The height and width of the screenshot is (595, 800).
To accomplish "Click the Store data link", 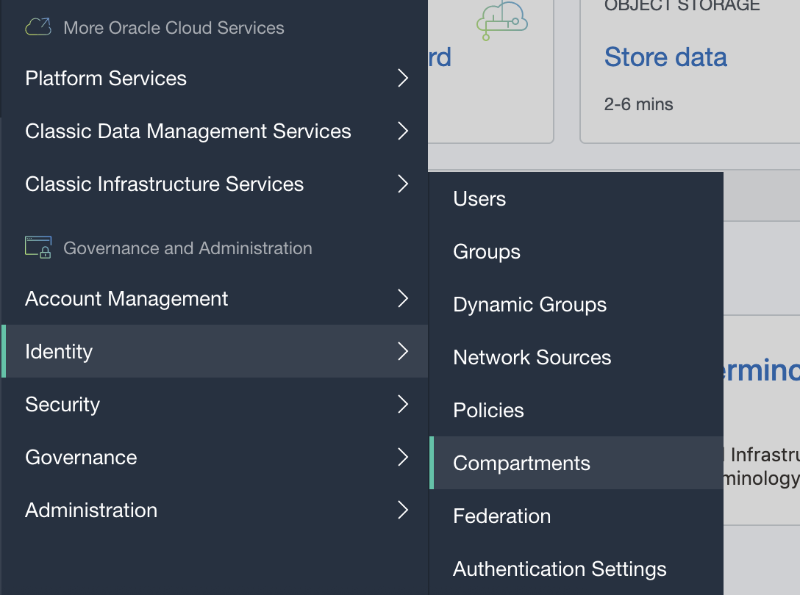I will [x=665, y=57].
